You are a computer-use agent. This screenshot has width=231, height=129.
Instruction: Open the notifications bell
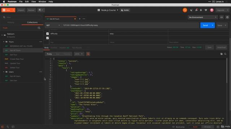point(201,10)
